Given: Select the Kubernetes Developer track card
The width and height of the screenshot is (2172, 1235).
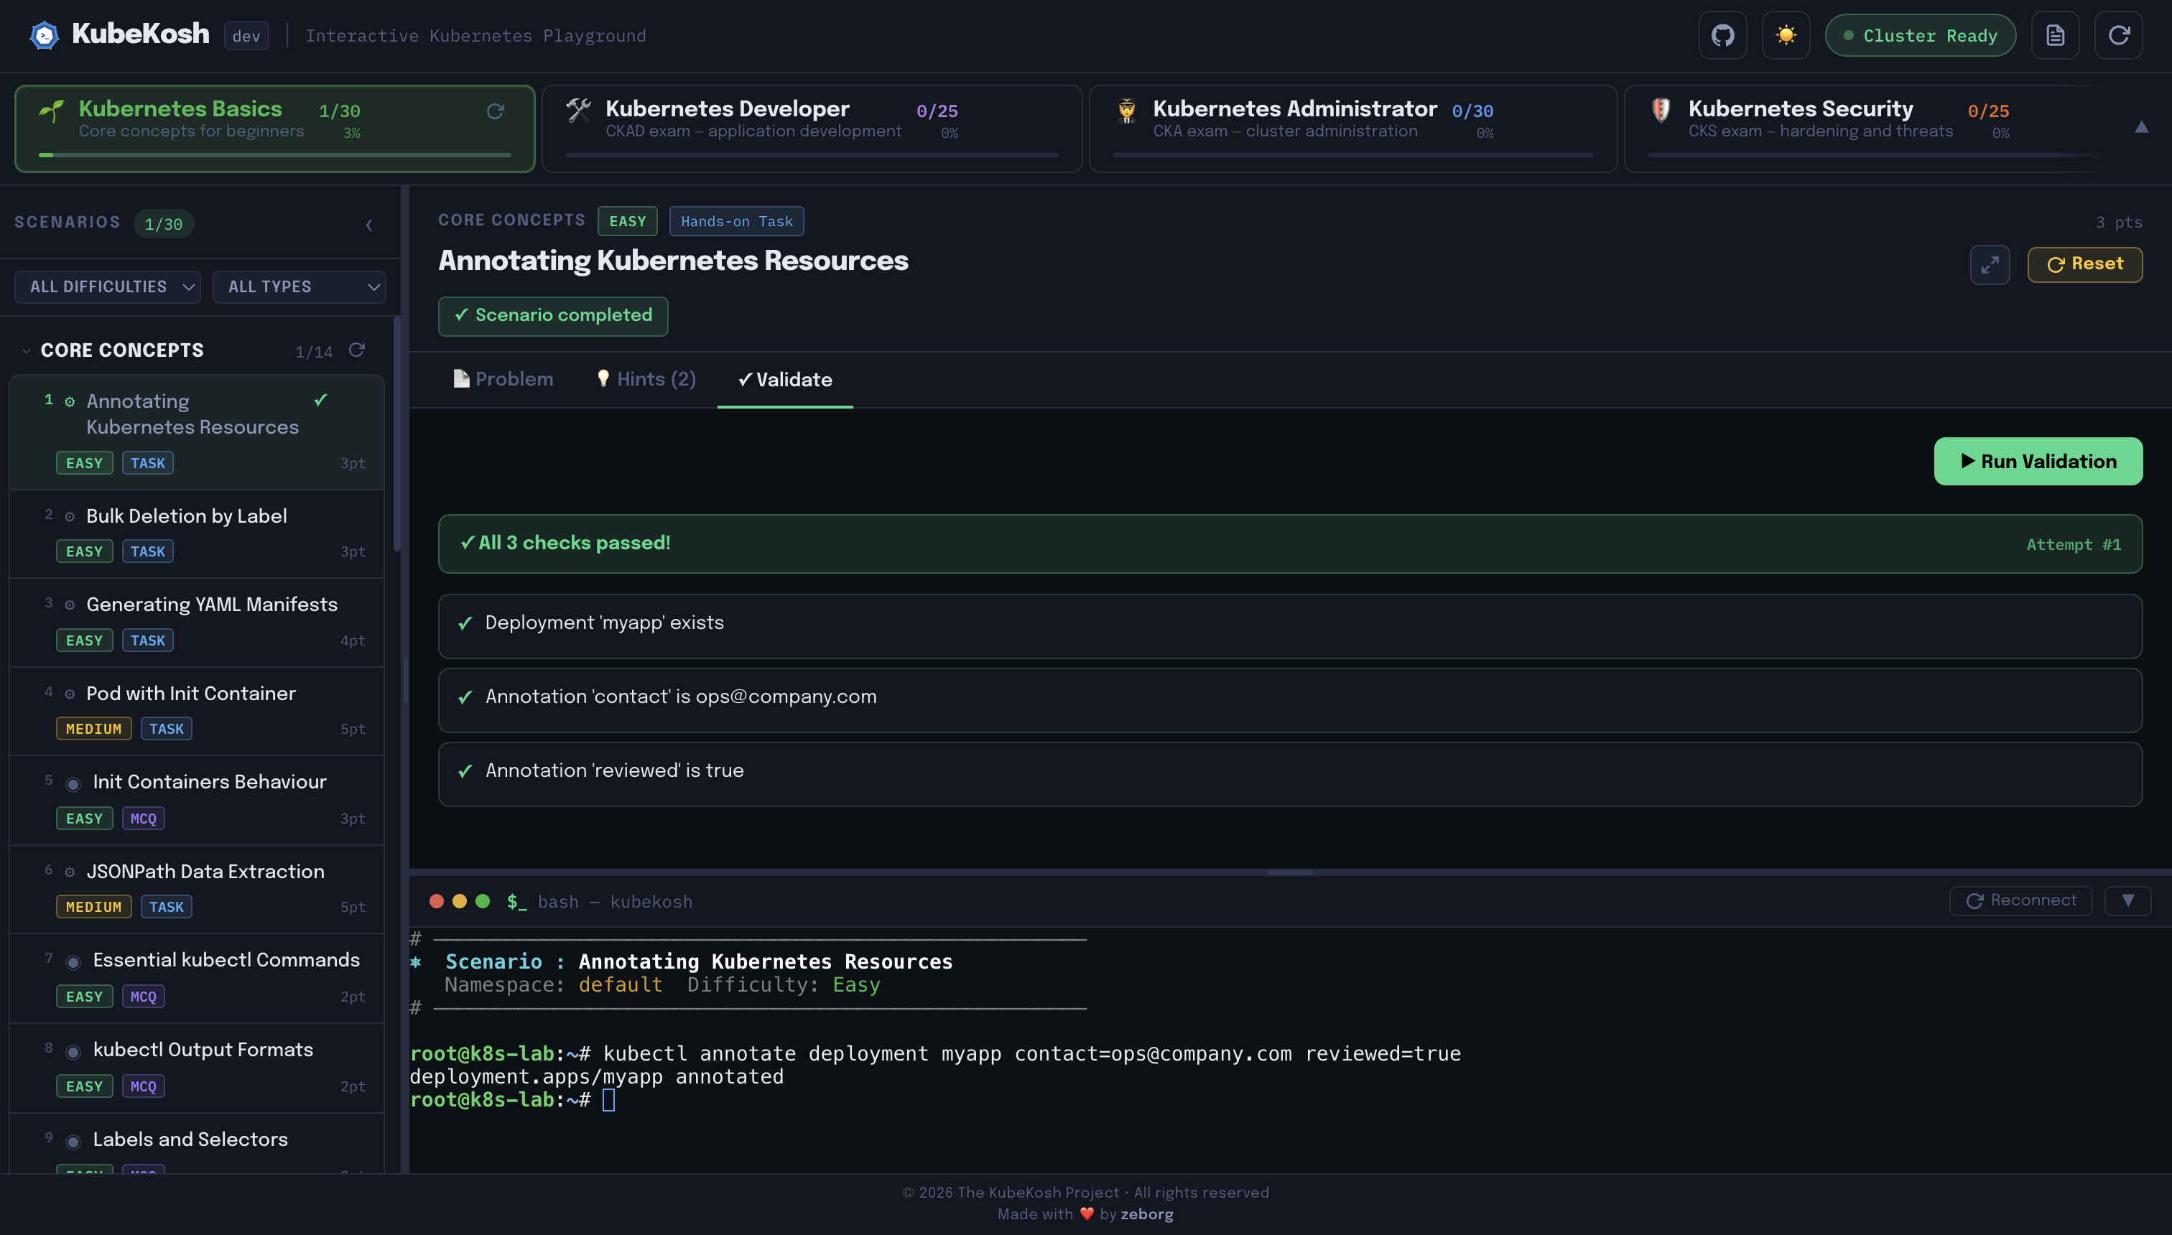Looking at the screenshot, I should (812, 129).
